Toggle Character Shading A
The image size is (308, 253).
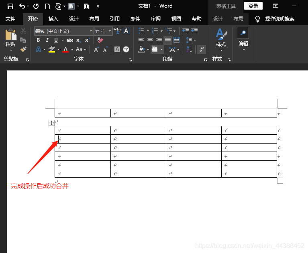point(117,49)
